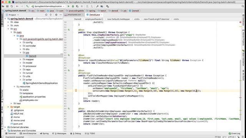Open the Event Log
246x138 pixels.
coord(234,133)
